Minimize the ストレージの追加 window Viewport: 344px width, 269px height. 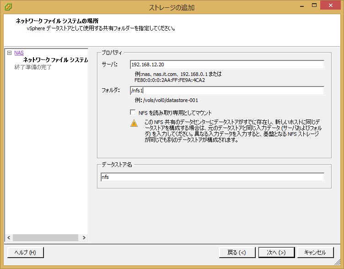click(x=302, y=6)
